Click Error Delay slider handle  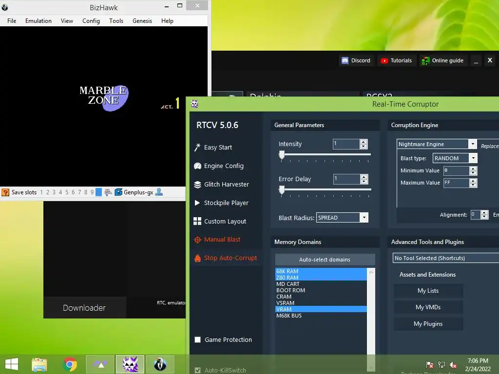tap(282, 190)
